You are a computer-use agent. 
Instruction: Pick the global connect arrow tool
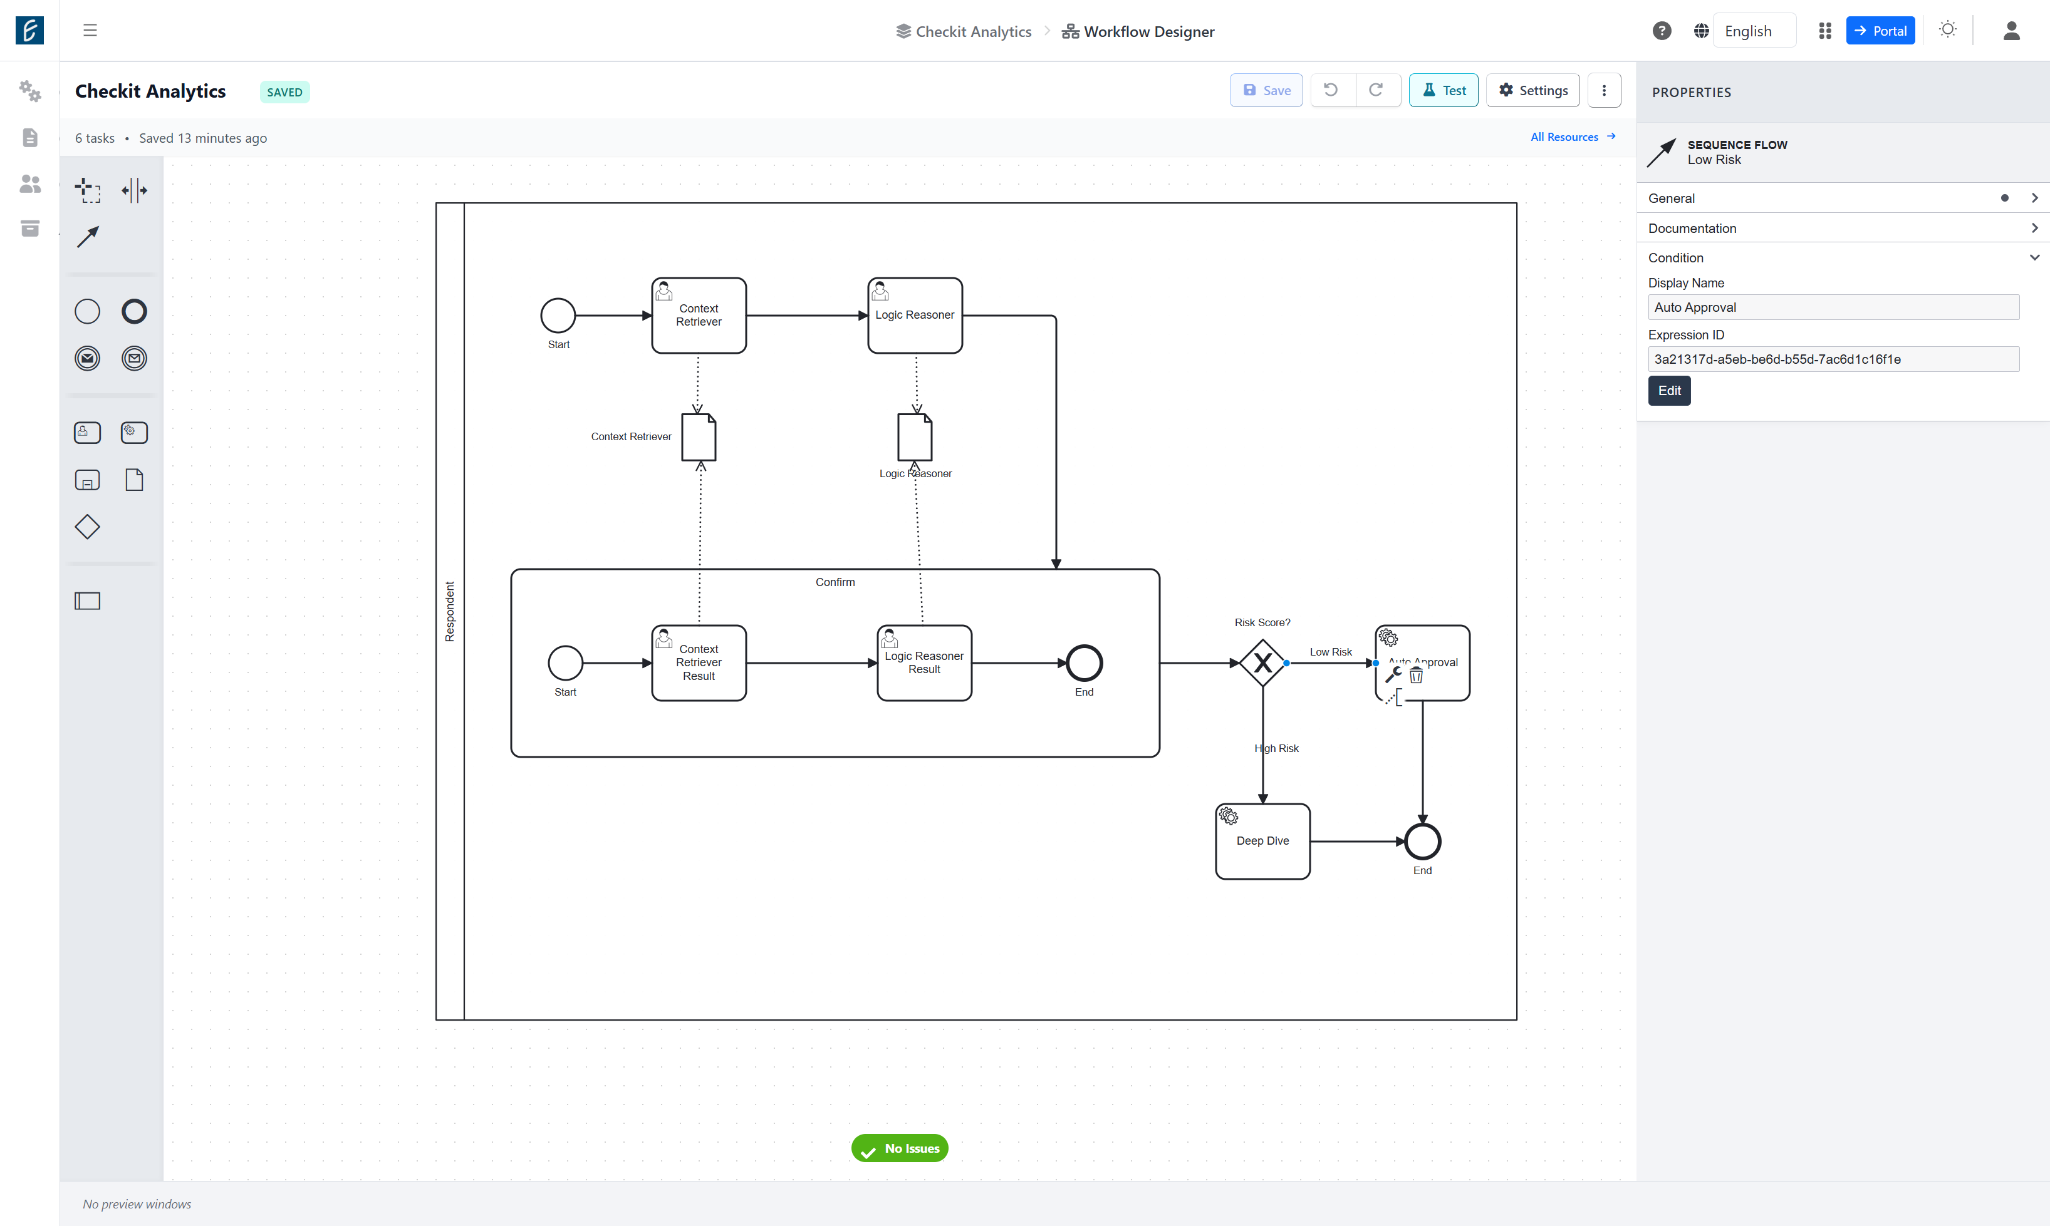[x=88, y=237]
